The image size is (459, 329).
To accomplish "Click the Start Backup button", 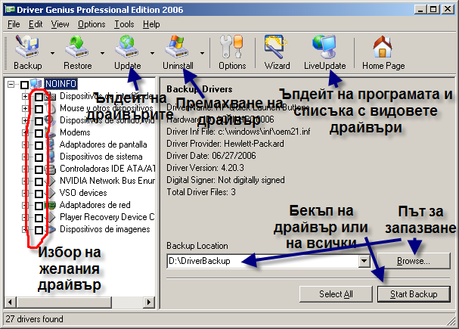I will (414, 294).
